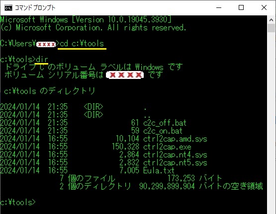This screenshot has width=276, height=214.
Task: Click the コマンド プロンプト title text
Action: (x=35, y=8)
